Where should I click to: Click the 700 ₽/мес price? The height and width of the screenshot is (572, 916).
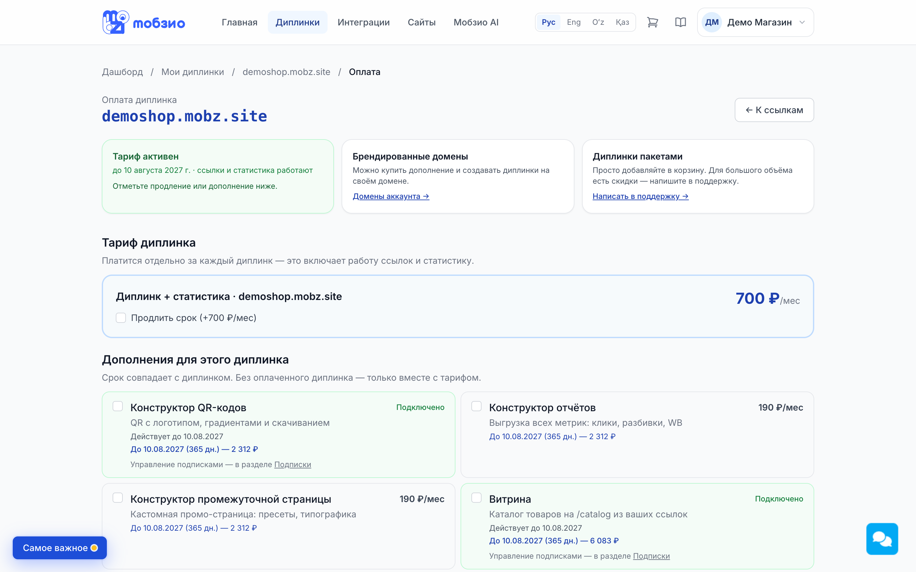click(767, 299)
